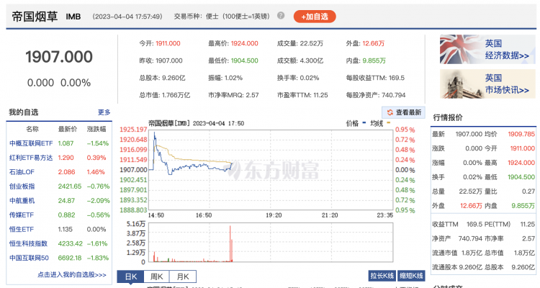540x288 pixels.
Task: Click 均价 1909.785 in quote panel
Action: tap(510, 134)
